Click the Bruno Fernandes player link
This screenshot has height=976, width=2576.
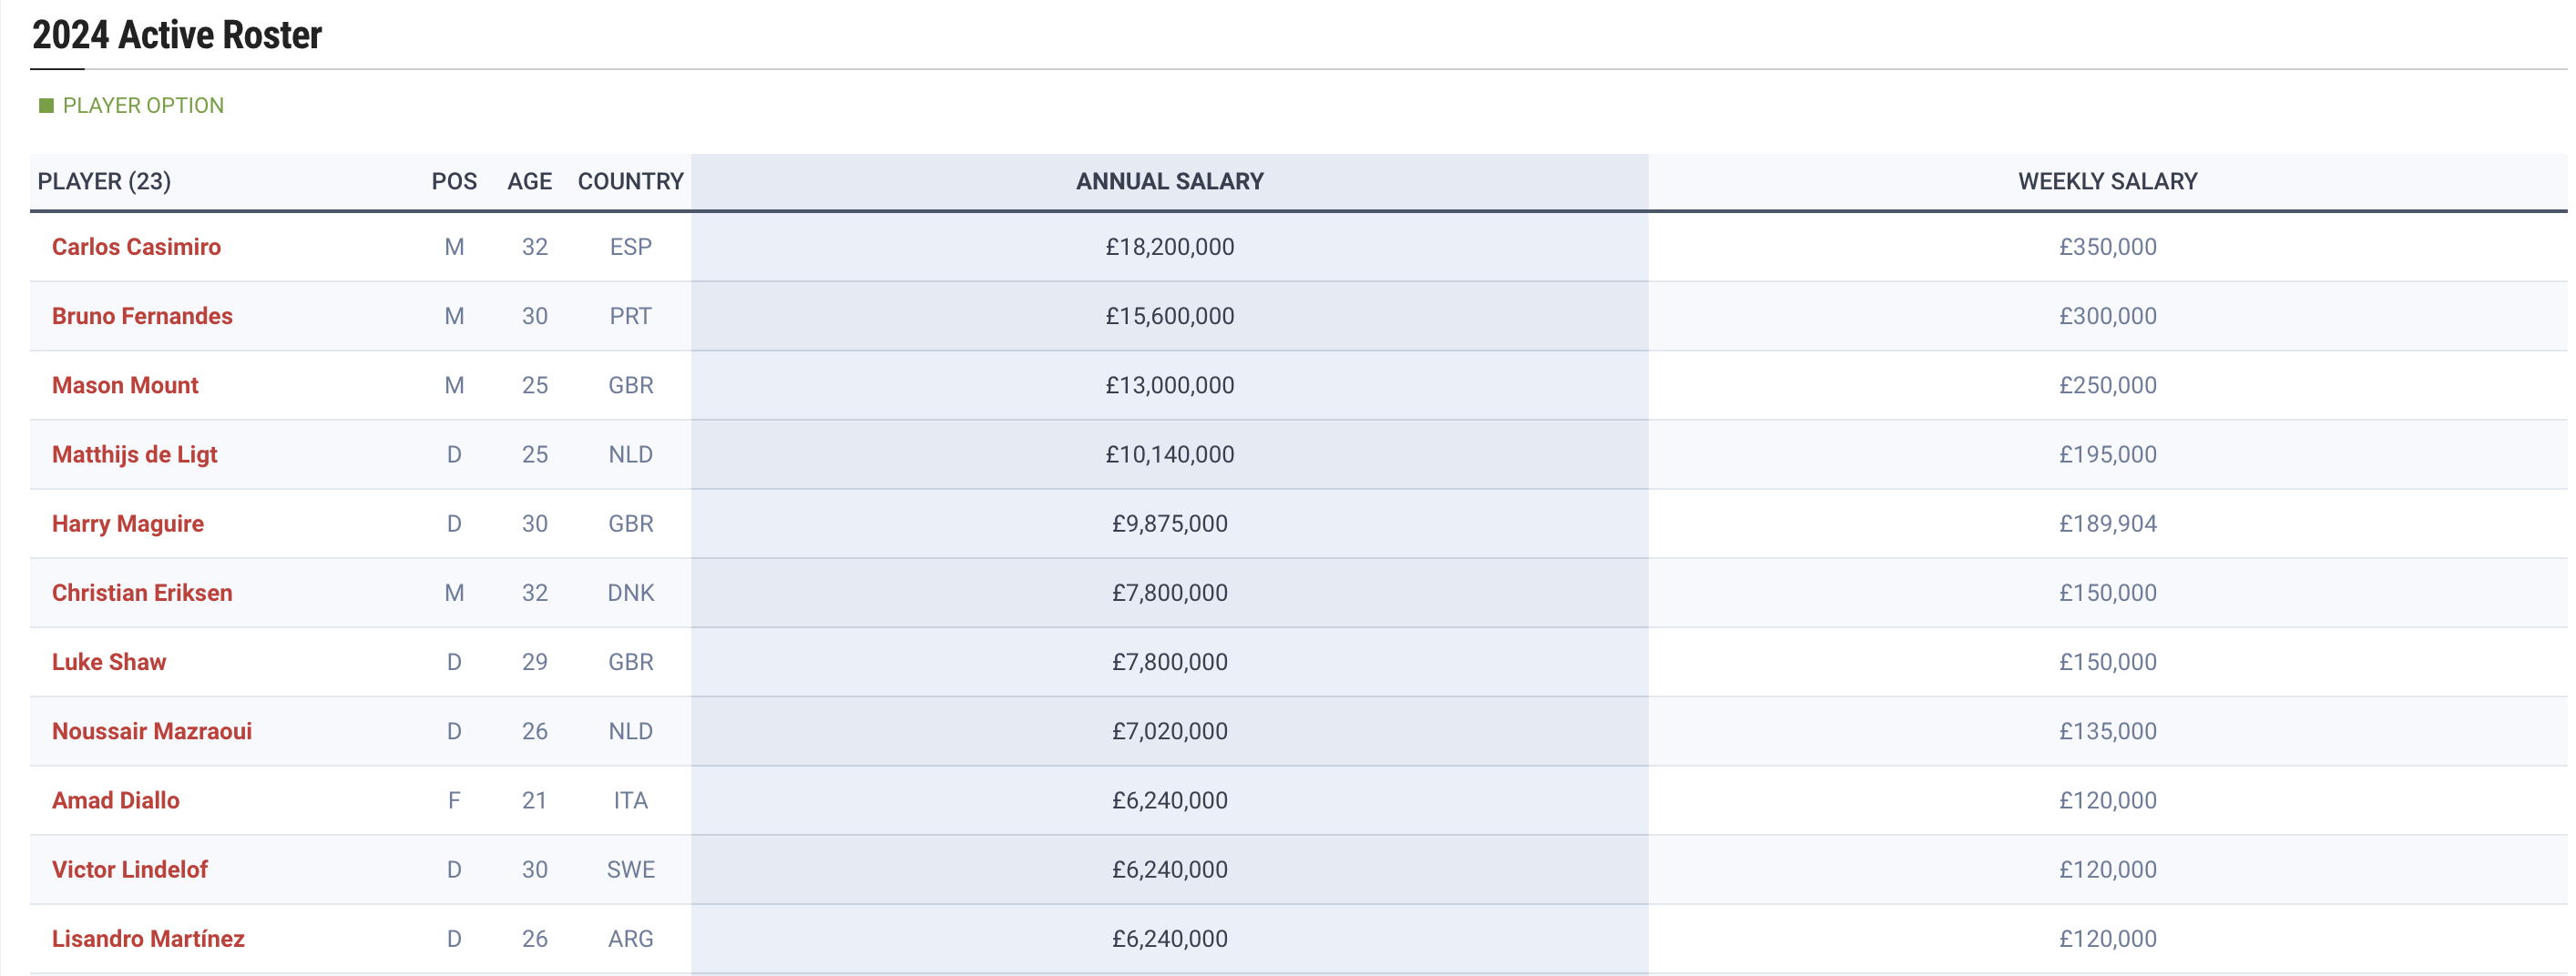click(x=142, y=316)
